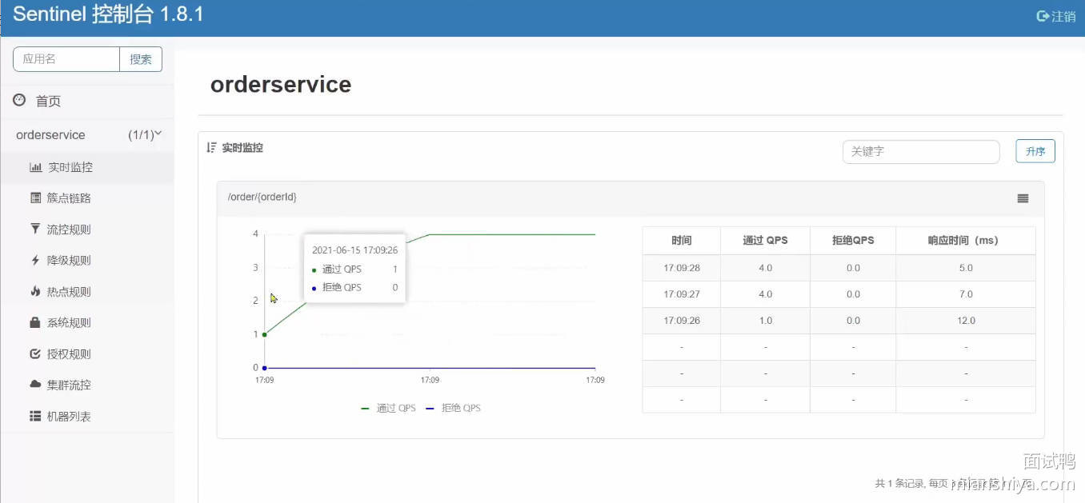Click 注销 to log out
Screen dimensions: 1085x503
point(1056,16)
